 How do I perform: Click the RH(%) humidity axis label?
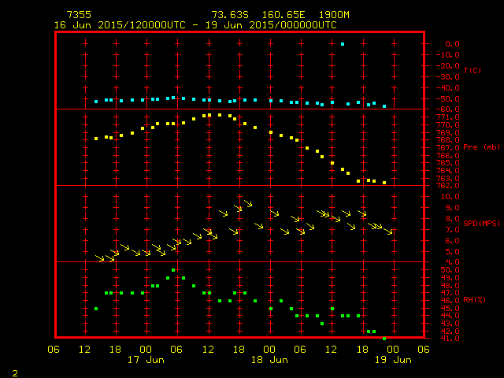pyautogui.click(x=474, y=300)
